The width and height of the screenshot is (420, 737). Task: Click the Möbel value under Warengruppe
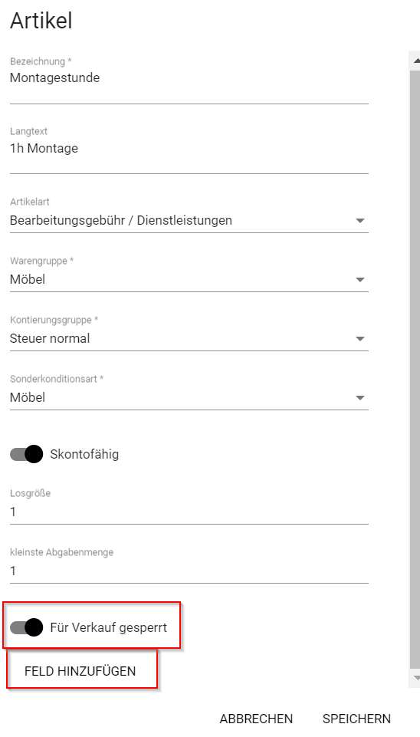[28, 279]
